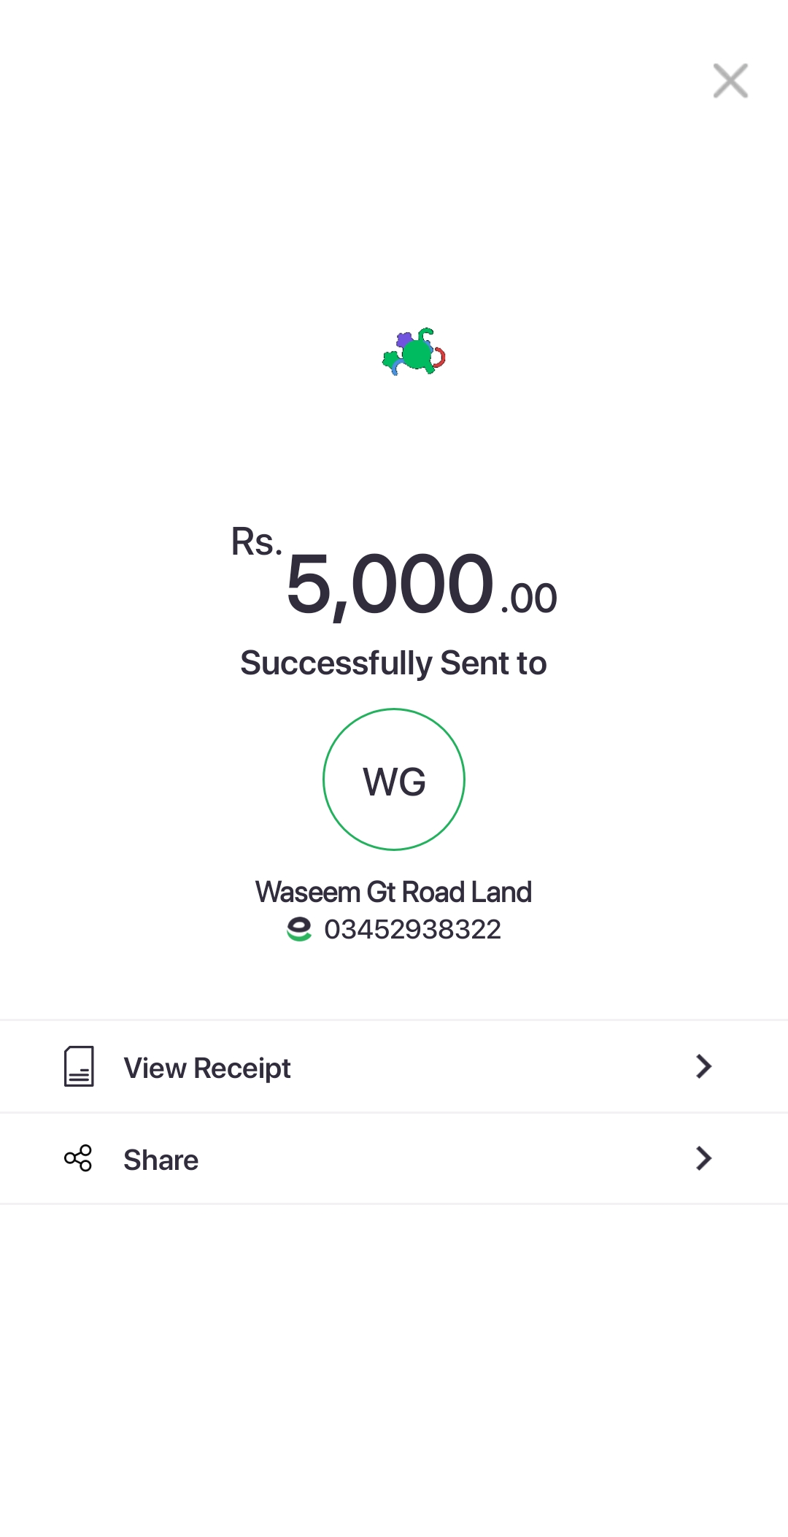The width and height of the screenshot is (788, 1537).
Task: Tap the colorful success animation icon
Action: click(414, 352)
